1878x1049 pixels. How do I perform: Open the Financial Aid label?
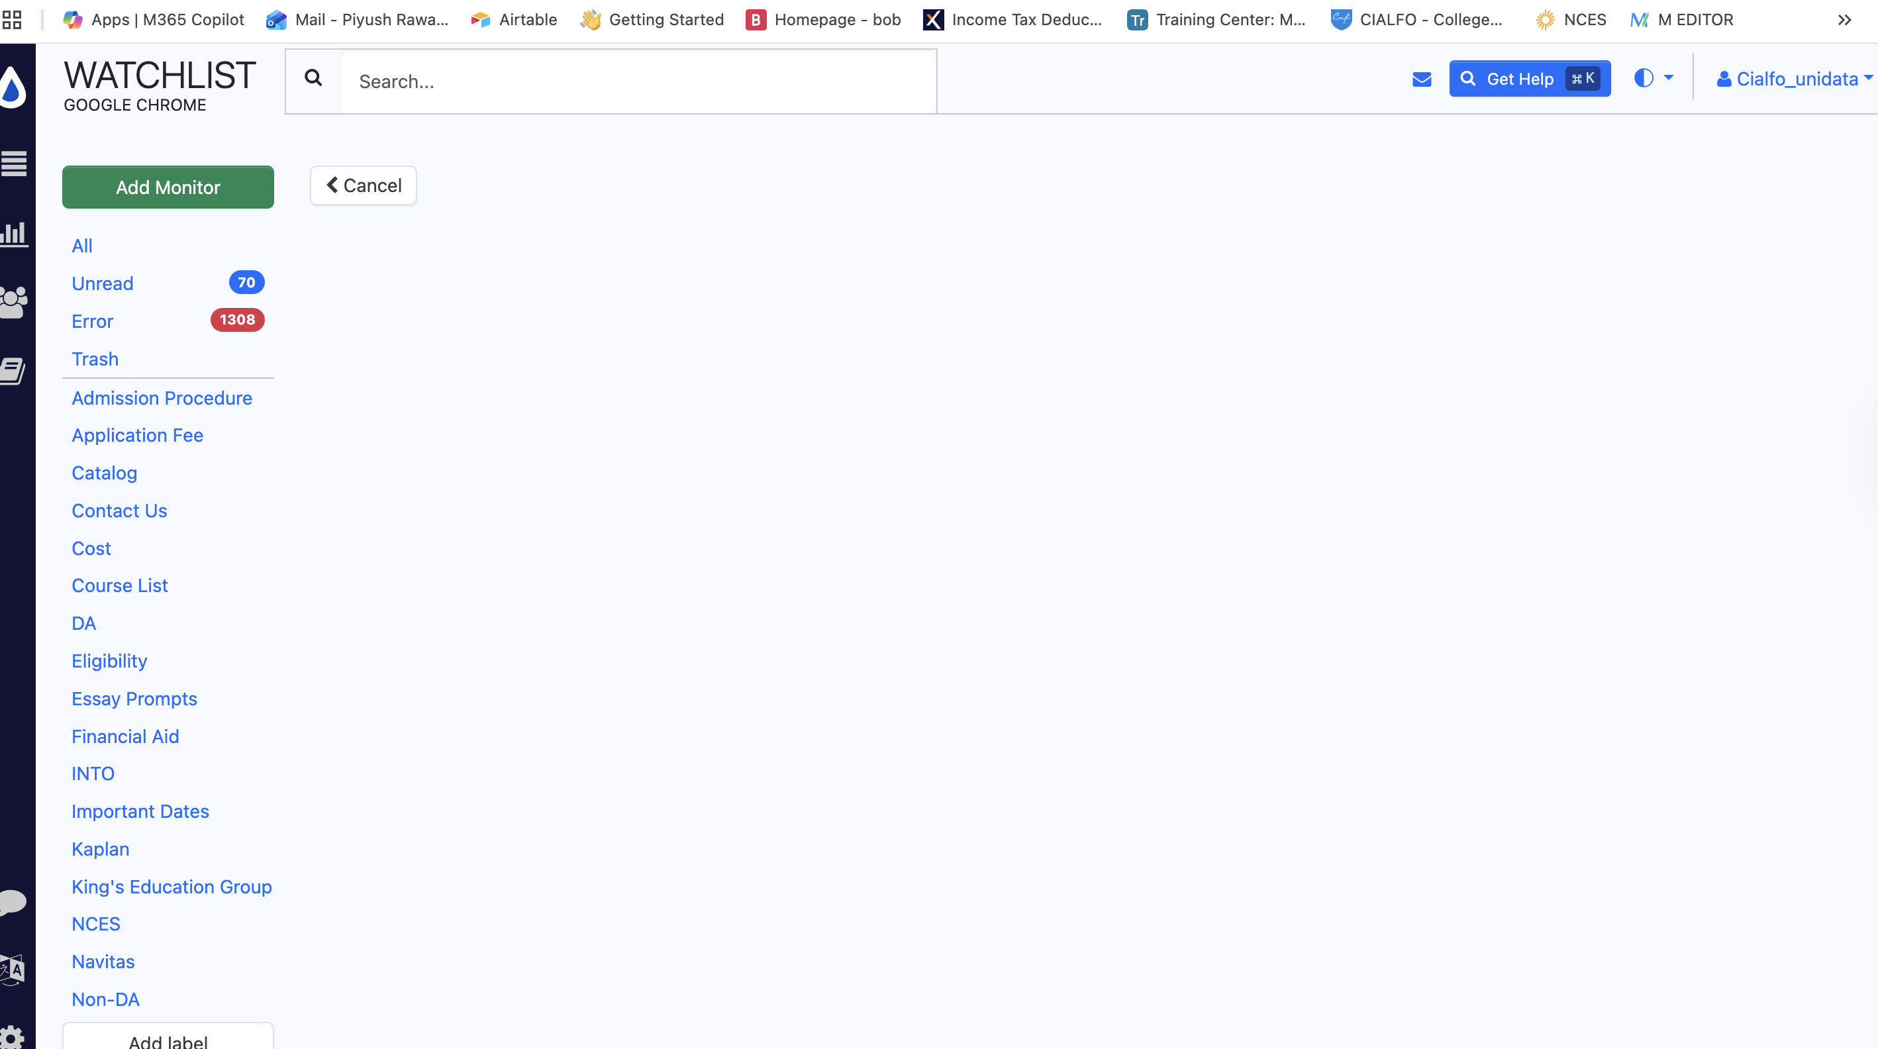(125, 736)
